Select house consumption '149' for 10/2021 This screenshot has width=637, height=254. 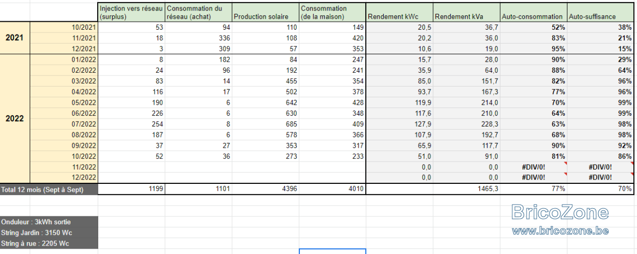(x=332, y=28)
